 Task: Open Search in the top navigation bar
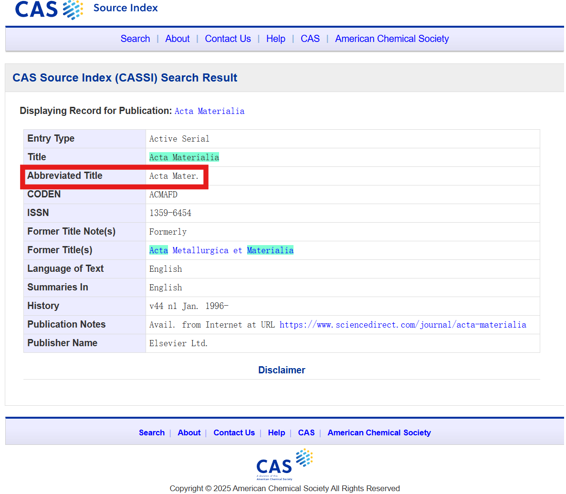[135, 39]
